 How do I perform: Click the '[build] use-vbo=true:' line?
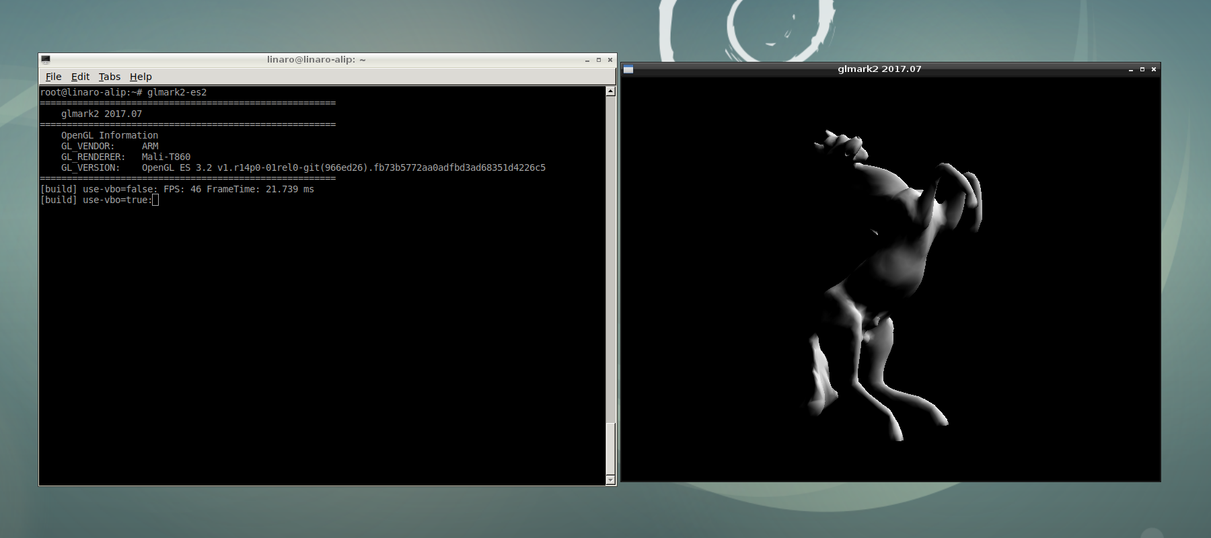click(x=96, y=200)
